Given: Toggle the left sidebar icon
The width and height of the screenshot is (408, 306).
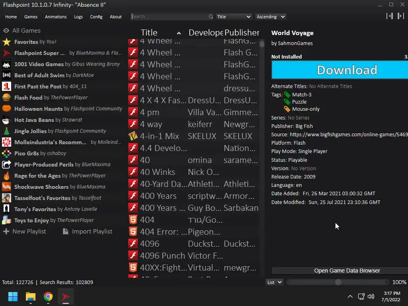Looking at the screenshot, I should [x=390, y=16].
